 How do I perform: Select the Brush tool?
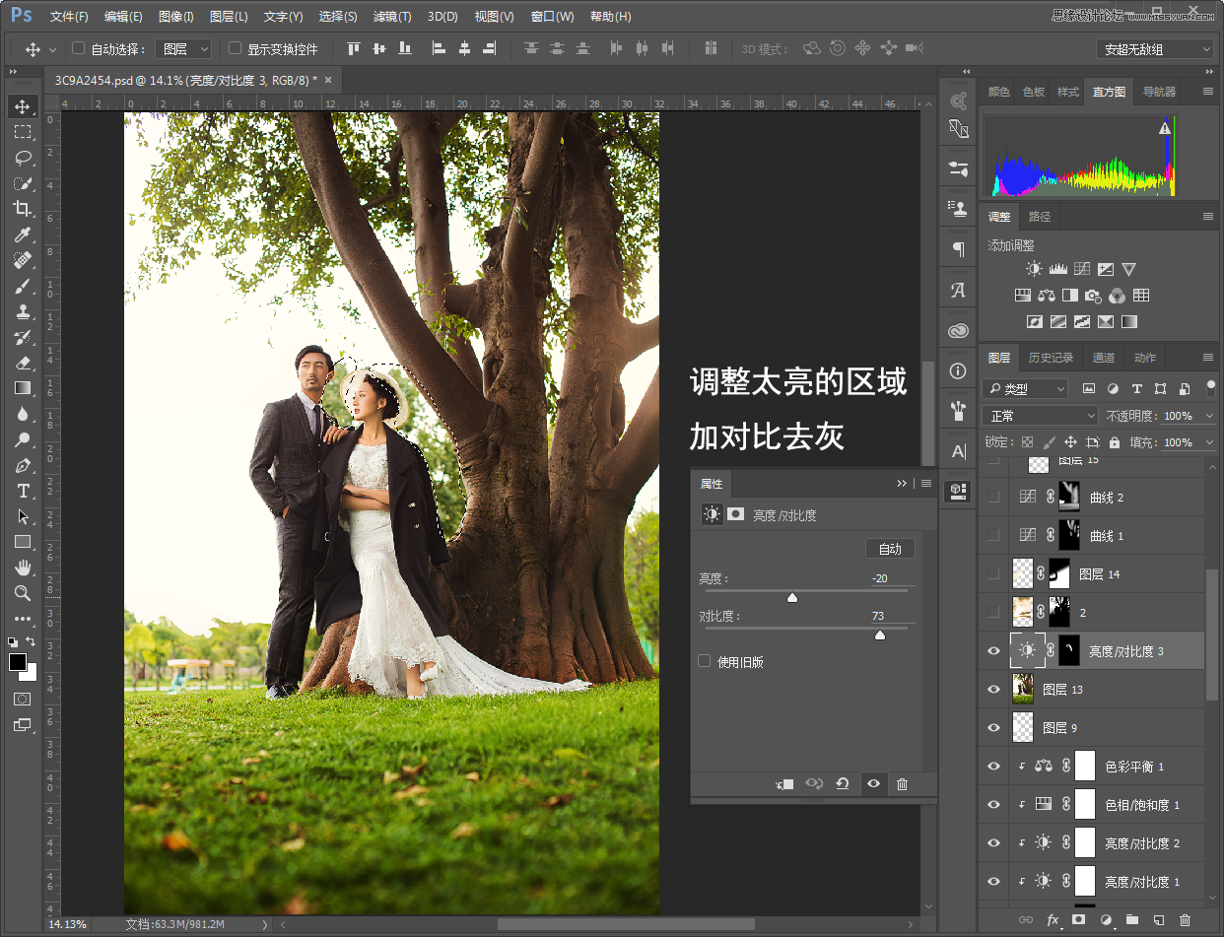pos(22,286)
